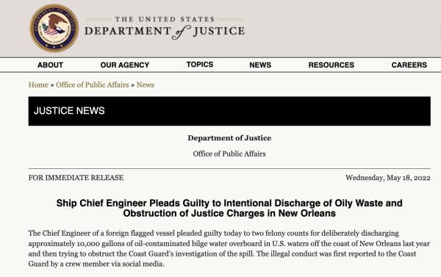Click the article's first paragraph text
Screen dimensions: 441x277
(229, 248)
